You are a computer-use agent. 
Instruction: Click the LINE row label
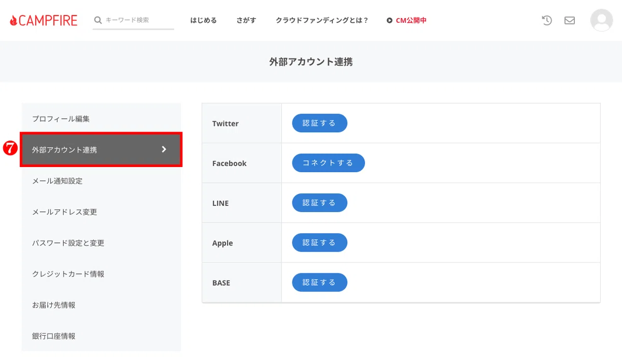[x=220, y=203]
